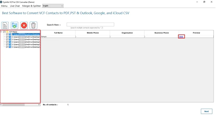The image size is (216, 115).
Task: Close the VCF to CSV Converter window
Action: tap(212, 2)
